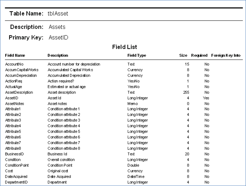Click the Field List heading
This screenshot has height=186, width=246.
click(x=125, y=47)
